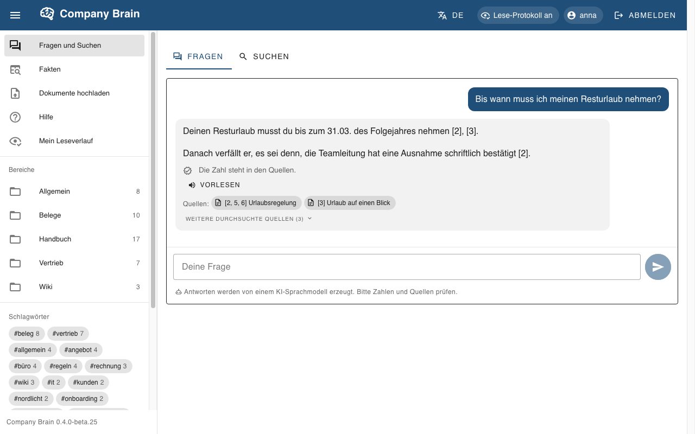
Task: Open the Wiki folder
Action: point(74,287)
